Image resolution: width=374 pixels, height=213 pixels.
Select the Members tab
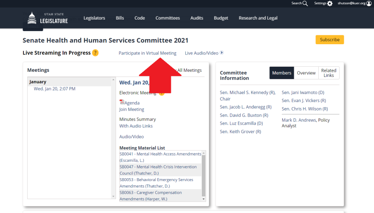pos(282,73)
